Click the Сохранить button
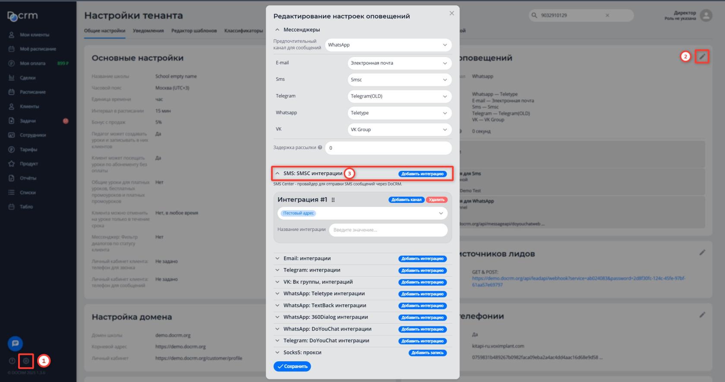This screenshot has width=725, height=382. point(292,366)
